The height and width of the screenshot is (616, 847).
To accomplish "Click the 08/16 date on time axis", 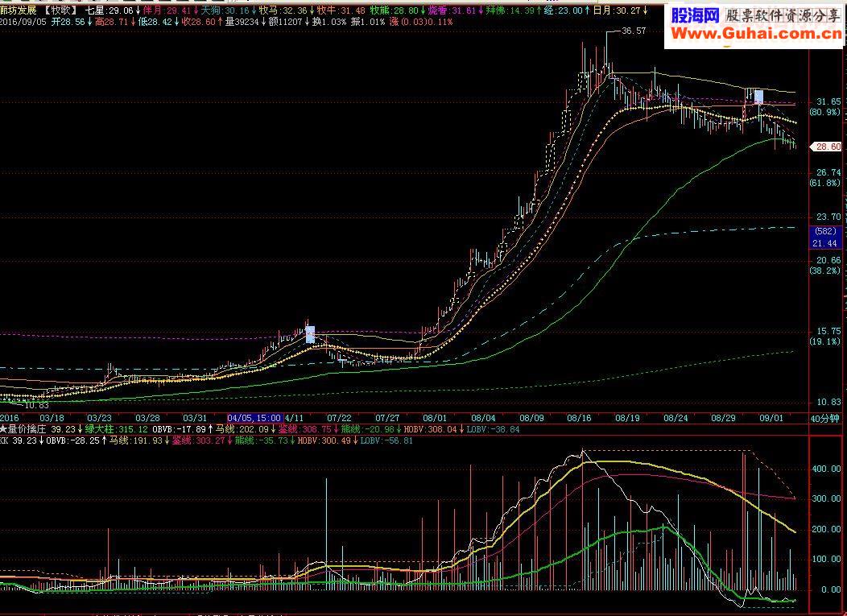I will pos(579,418).
